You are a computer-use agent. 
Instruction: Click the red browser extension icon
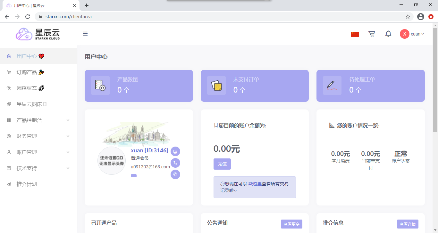pos(431,17)
